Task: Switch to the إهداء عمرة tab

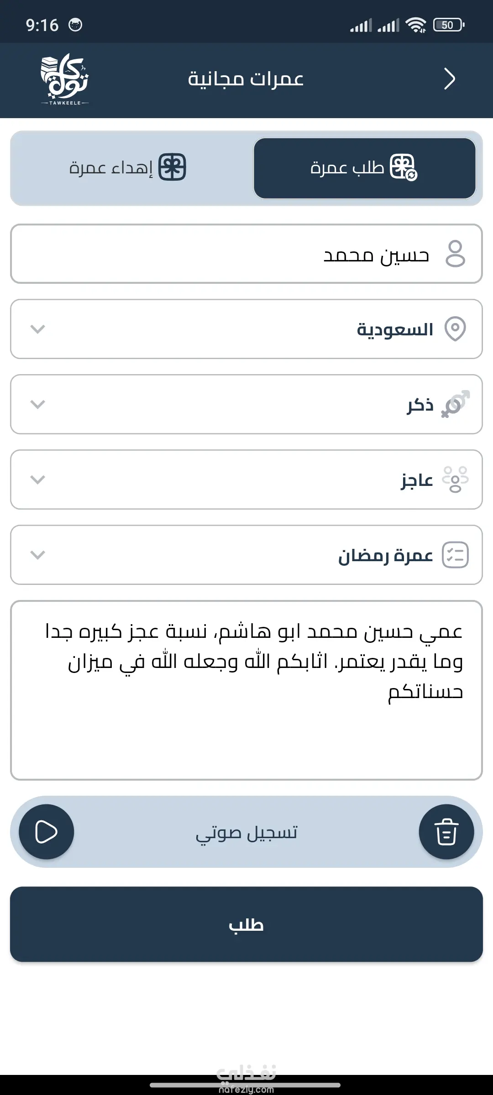Action: pos(128,168)
